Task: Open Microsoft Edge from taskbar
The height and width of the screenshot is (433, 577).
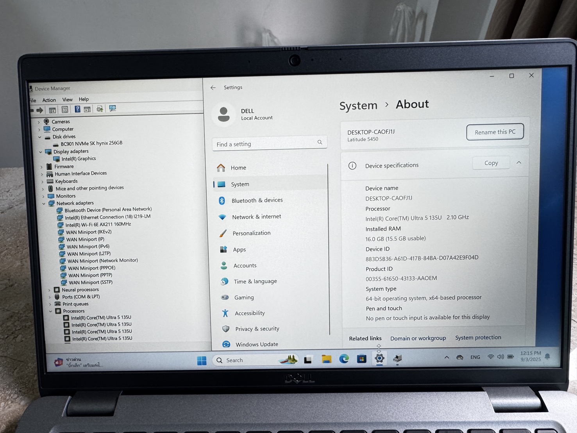Action: pyautogui.click(x=344, y=358)
